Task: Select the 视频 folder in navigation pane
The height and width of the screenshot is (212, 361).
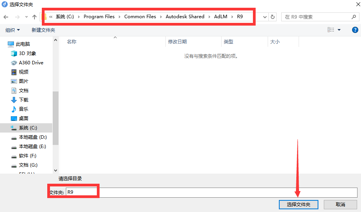Action: pos(23,72)
